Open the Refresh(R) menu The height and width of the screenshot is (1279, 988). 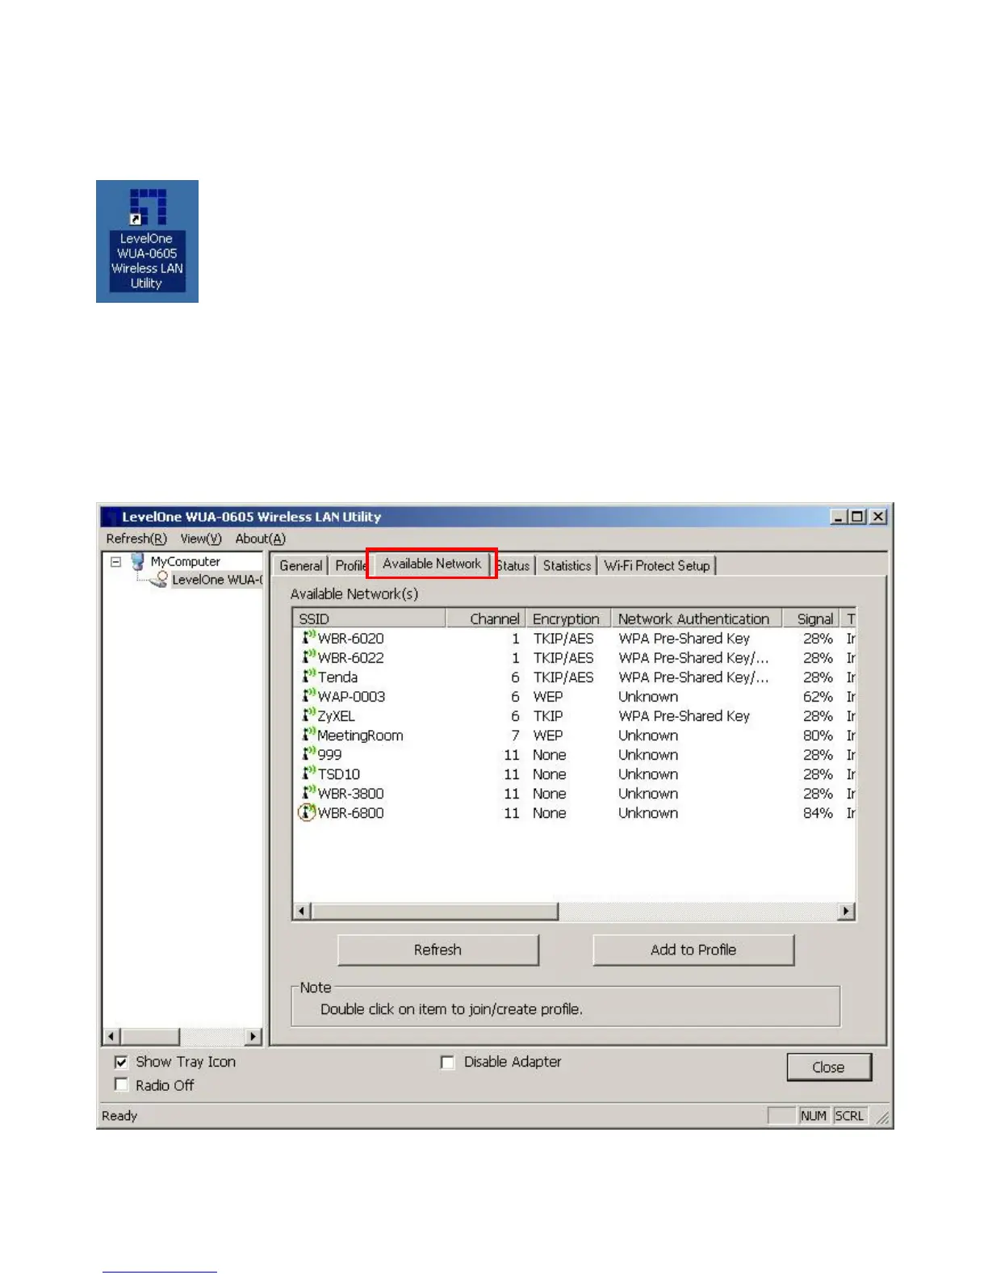point(136,539)
